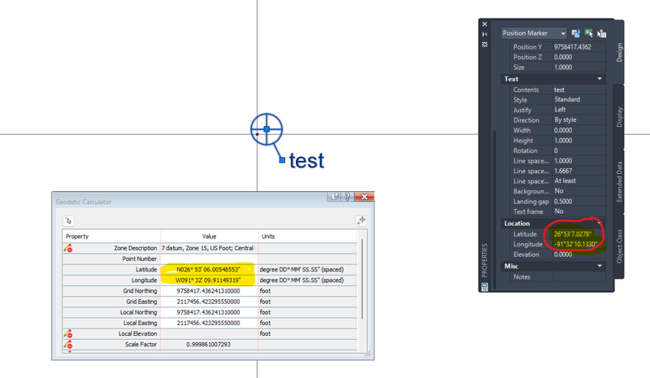Click the back arrow icon in Geodetic Calculator title

(333, 198)
